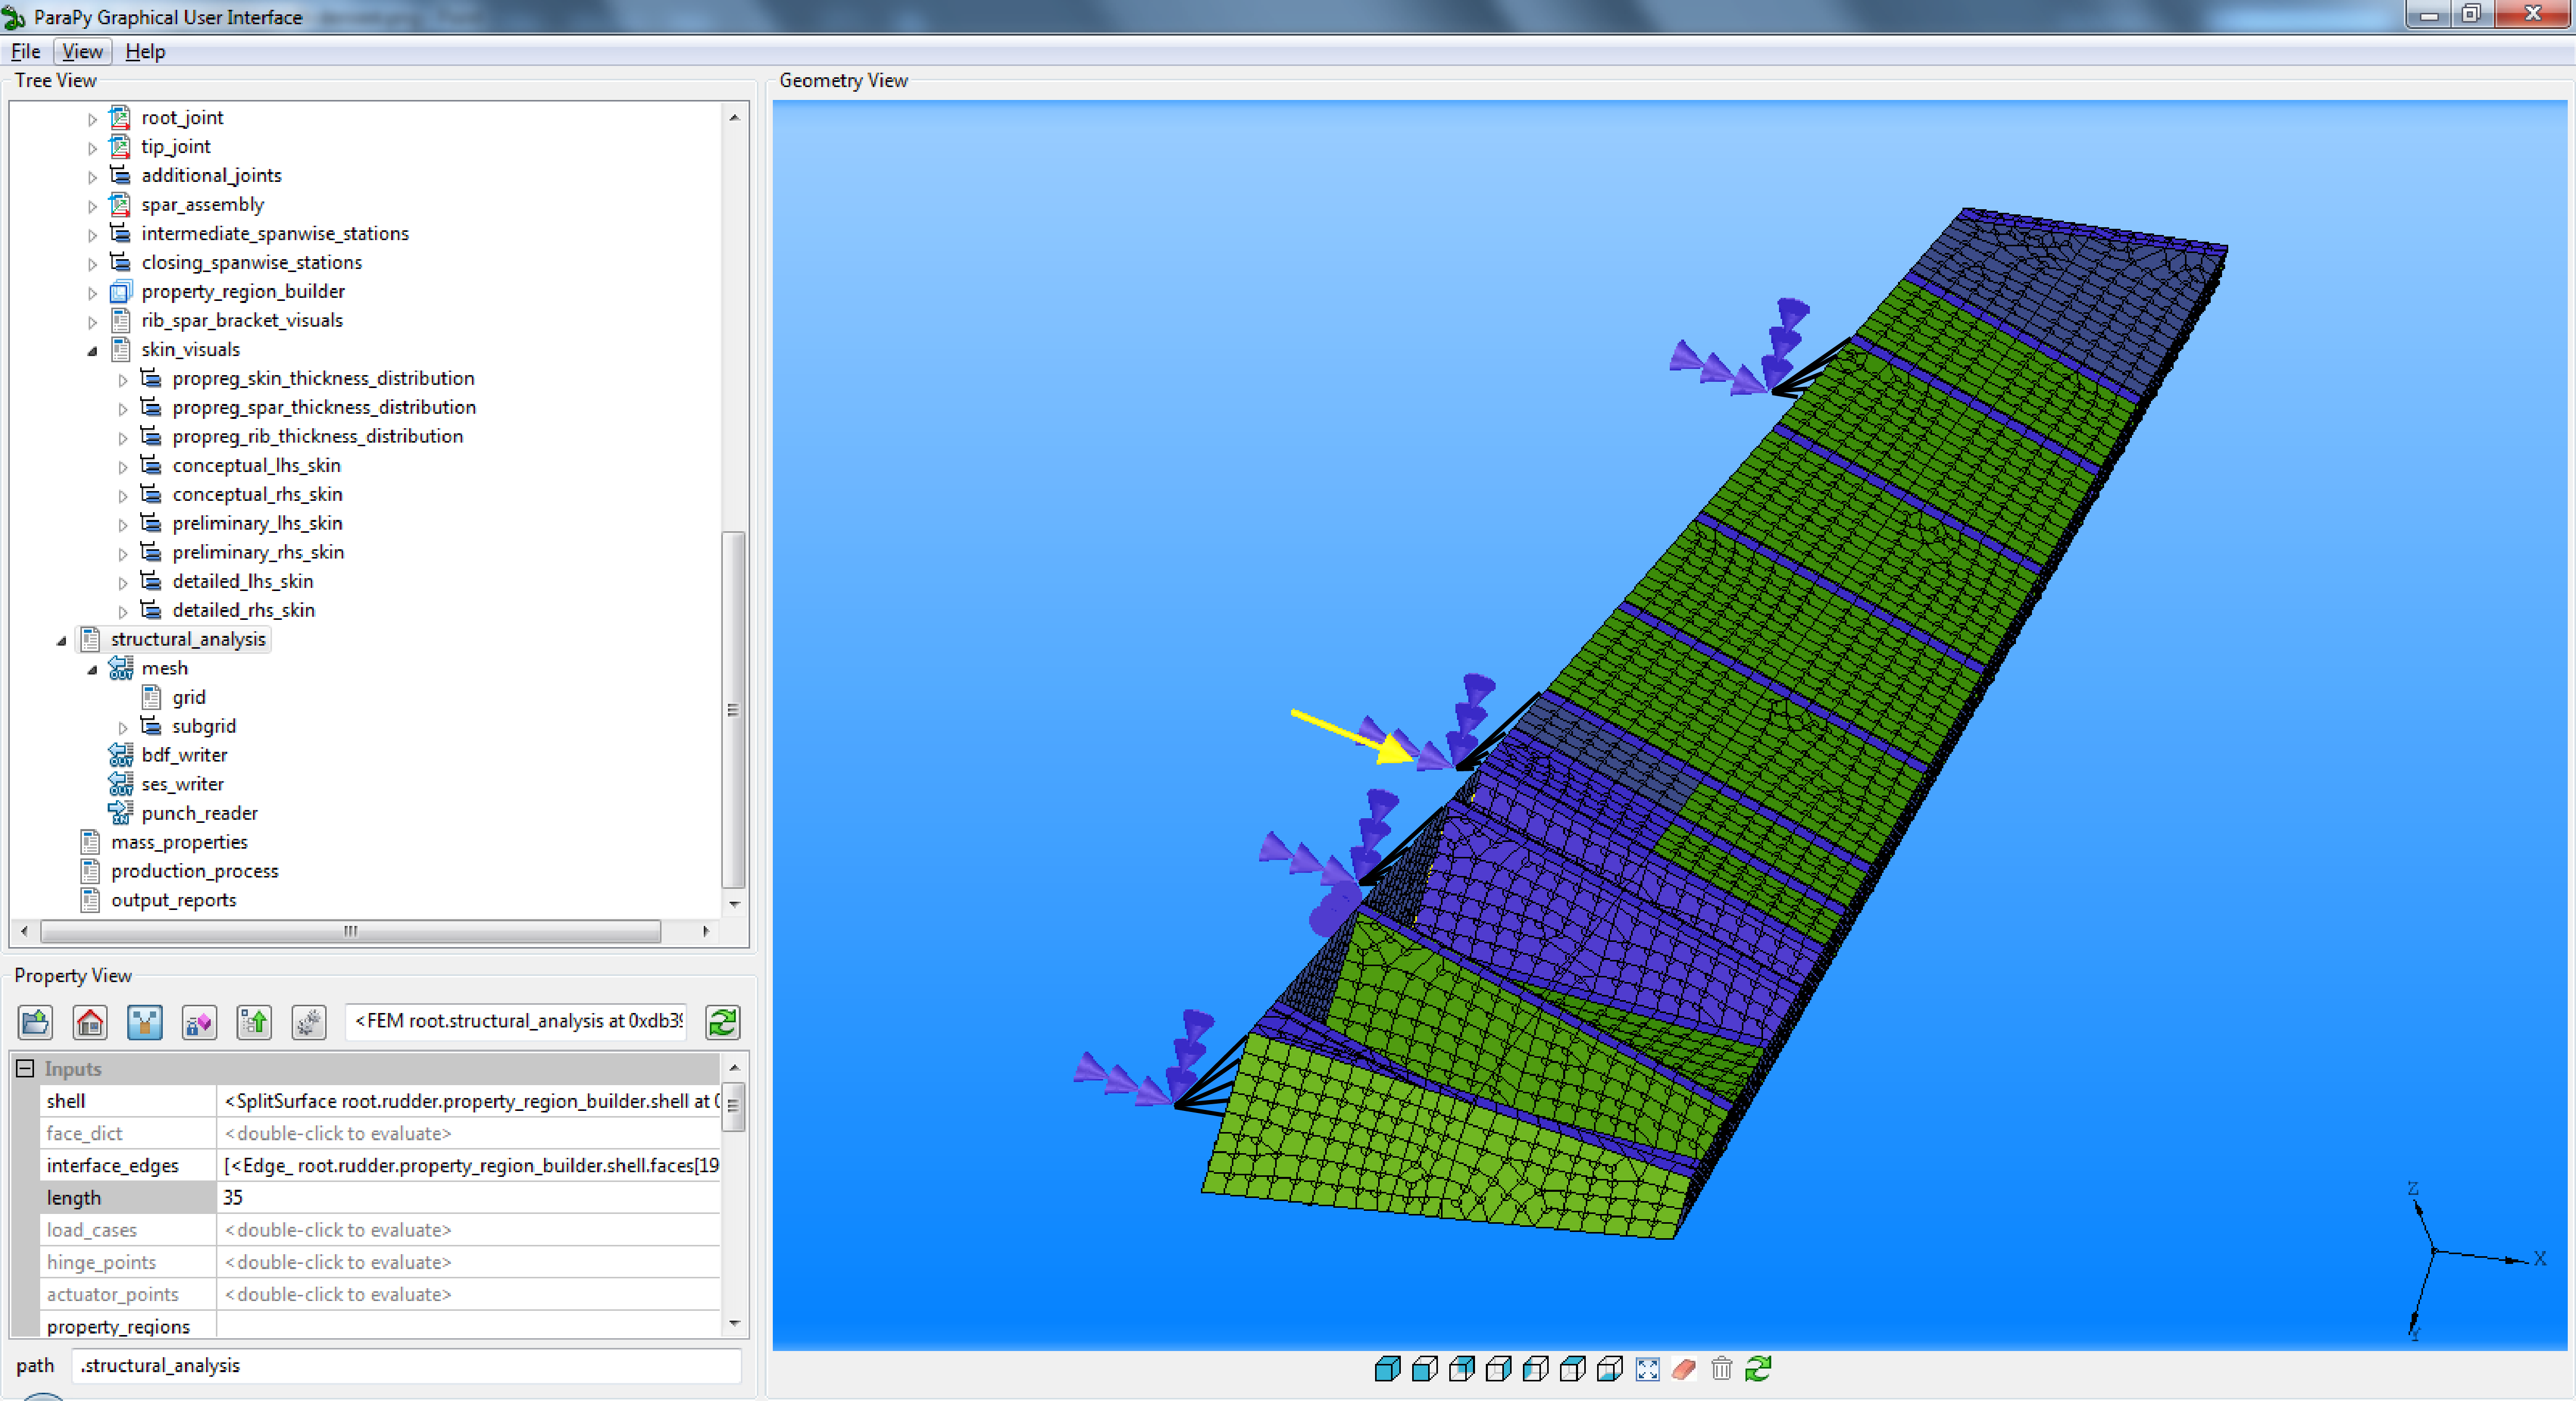Click the gears settings icon in Property View
The height and width of the screenshot is (1401, 2576).
point(308,1022)
